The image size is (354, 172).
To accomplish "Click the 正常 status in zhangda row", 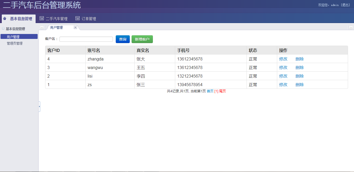I will click(253, 59).
